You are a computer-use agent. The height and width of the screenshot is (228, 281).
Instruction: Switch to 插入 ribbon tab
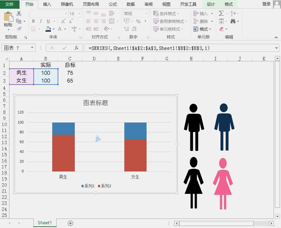(47, 4)
